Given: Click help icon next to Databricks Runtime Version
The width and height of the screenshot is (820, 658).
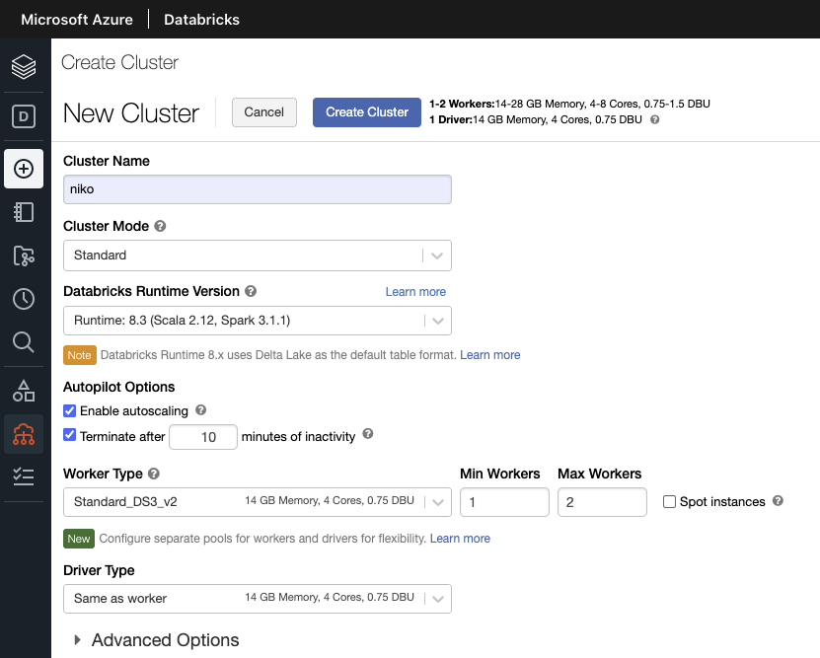Looking at the screenshot, I should point(251,291).
